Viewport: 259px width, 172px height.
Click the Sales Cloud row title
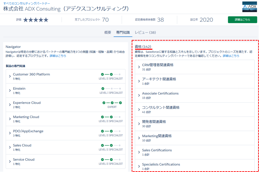pyautogui.click(x=22, y=146)
